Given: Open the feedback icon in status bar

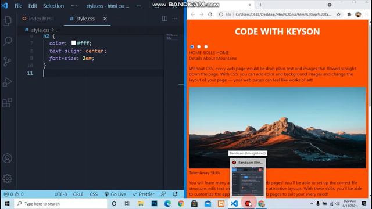Looking at the screenshot, I should tap(163, 194).
